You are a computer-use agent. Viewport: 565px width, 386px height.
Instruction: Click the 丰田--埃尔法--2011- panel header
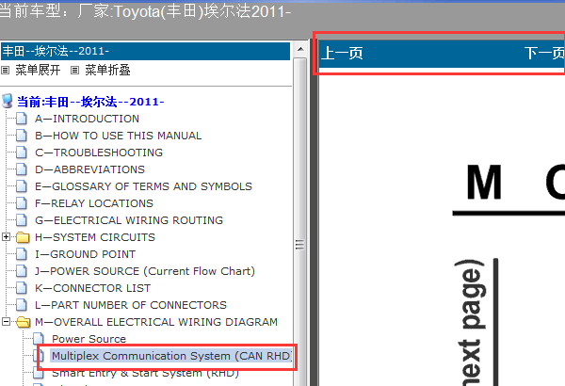point(146,51)
